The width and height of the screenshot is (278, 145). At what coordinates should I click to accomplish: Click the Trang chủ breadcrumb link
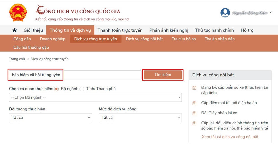17,59
